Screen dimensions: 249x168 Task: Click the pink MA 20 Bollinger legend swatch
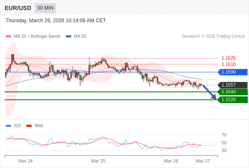click(x=8, y=37)
